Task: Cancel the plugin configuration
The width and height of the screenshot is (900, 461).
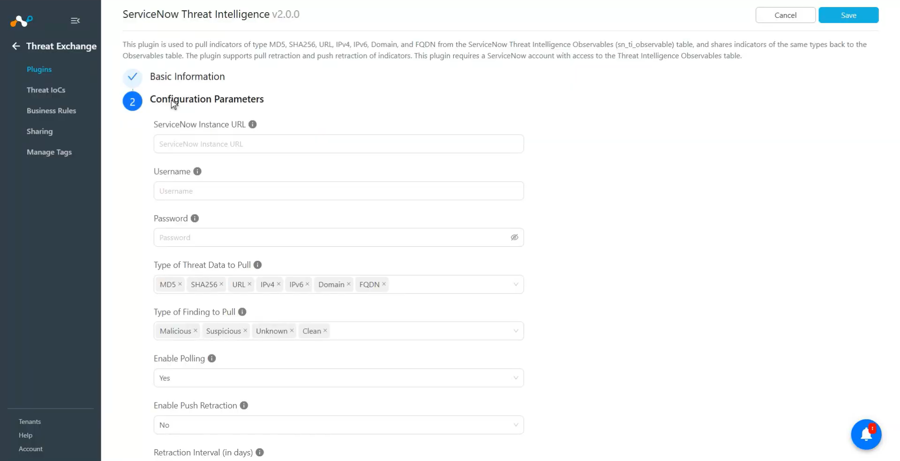Action: [785, 15]
